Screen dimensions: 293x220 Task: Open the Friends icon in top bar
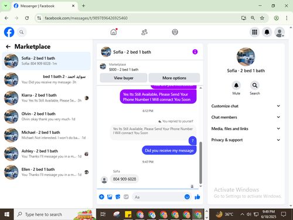[144, 32]
